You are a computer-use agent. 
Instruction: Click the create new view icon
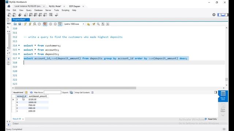coord(35,15)
